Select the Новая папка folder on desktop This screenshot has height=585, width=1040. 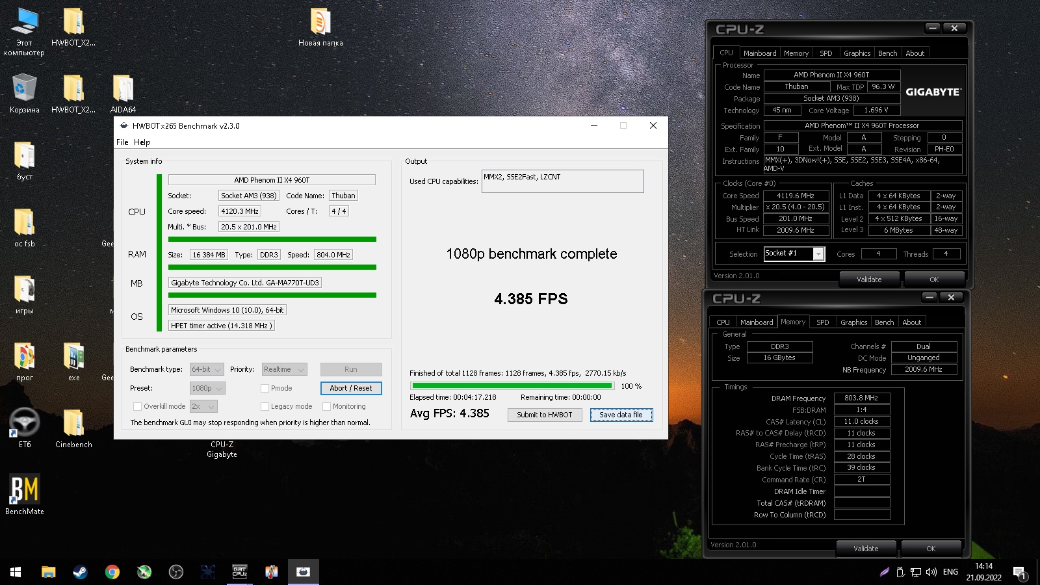coord(320,28)
